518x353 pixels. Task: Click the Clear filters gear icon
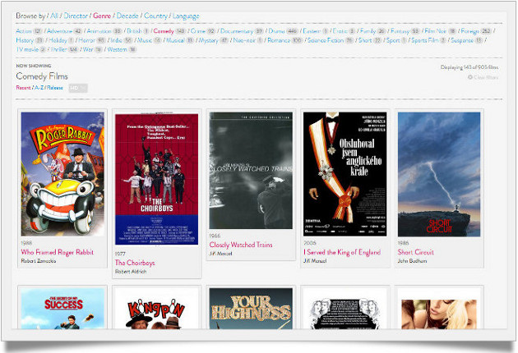click(x=470, y=77)
